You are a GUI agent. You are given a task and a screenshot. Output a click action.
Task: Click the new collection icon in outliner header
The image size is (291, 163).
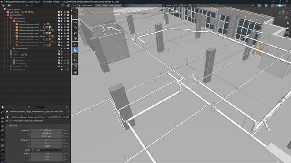(x=68, y=5)
